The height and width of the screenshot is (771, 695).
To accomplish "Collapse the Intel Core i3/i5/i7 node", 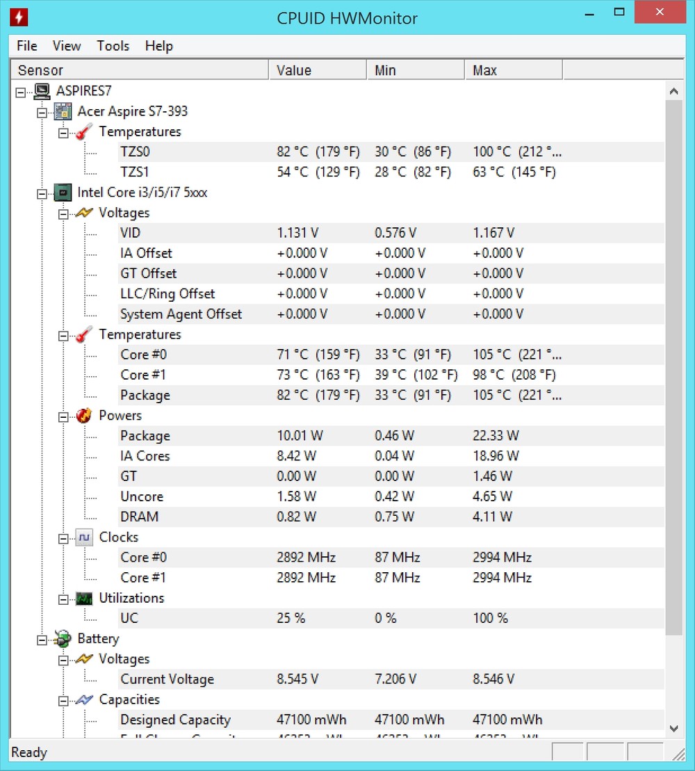I will [x=42, y=194].
